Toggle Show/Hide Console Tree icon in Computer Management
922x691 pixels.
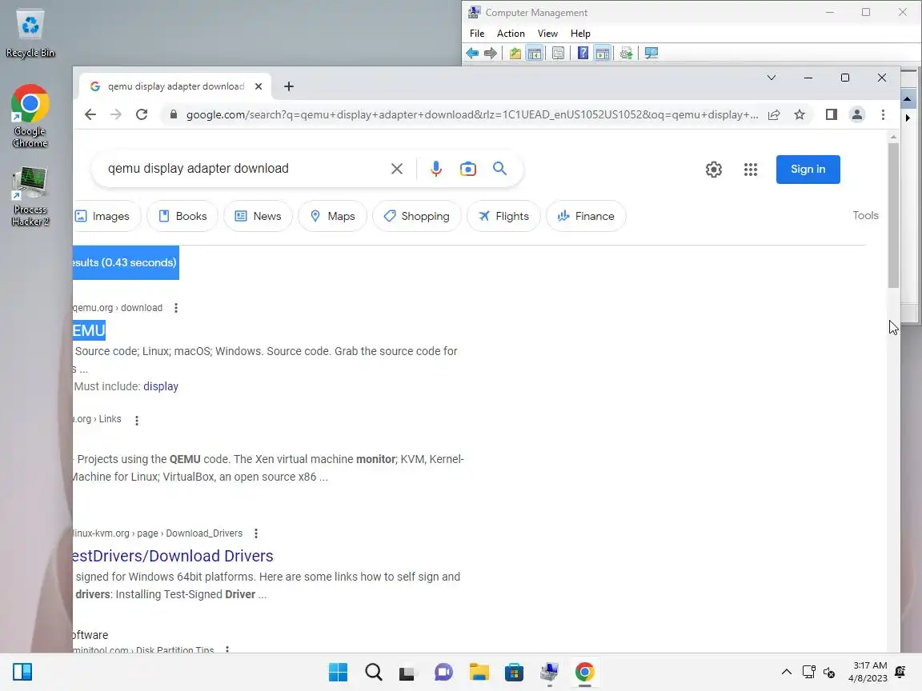coord(535,54)
